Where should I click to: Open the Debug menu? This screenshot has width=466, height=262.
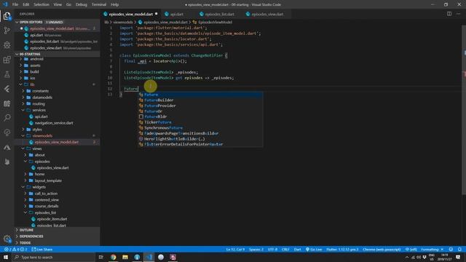[x=81, y=4]
